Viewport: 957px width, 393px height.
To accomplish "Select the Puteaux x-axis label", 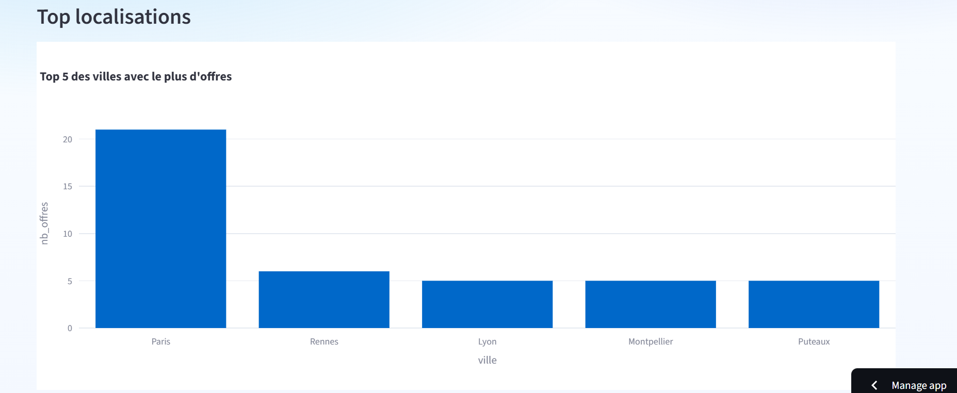I will click(x=814, y=341).
